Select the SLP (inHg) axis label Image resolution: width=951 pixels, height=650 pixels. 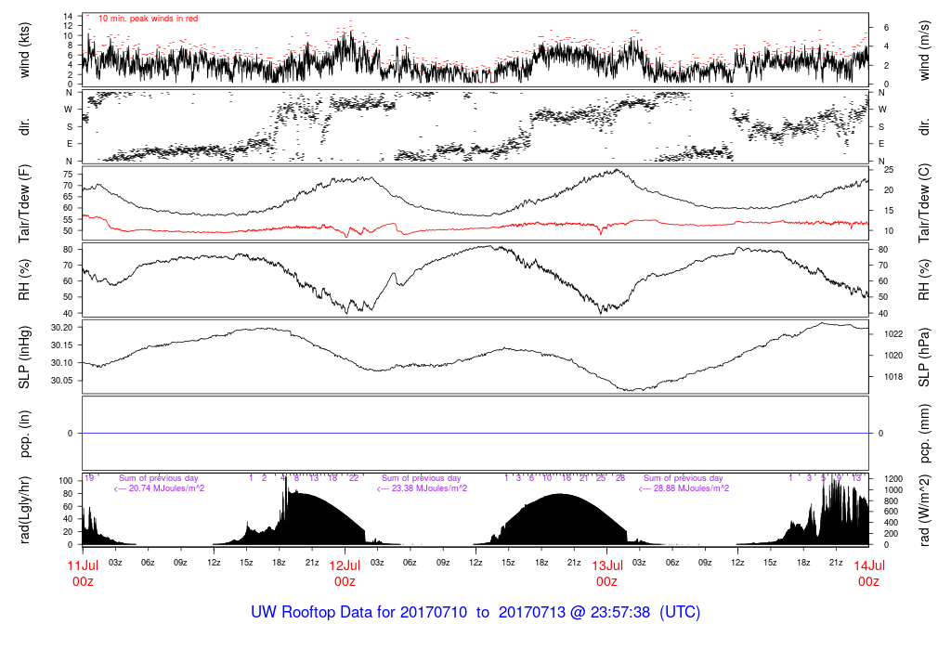click(x=26, y=356)
